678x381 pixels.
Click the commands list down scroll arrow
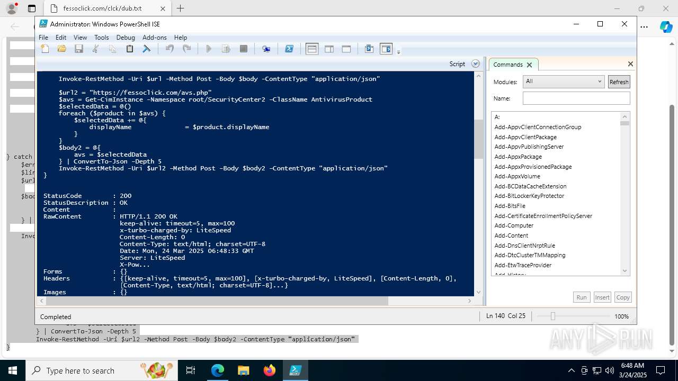coord(625,271)
